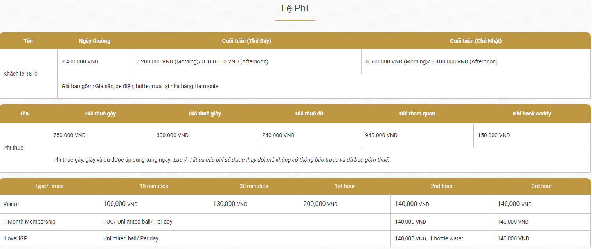Click the Lệ Phí page heading

coord(295,9)
